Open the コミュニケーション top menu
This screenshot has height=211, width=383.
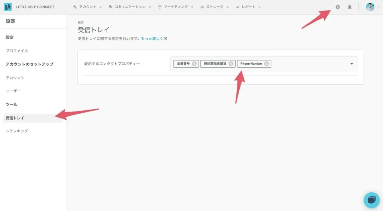tap(129, 7)
